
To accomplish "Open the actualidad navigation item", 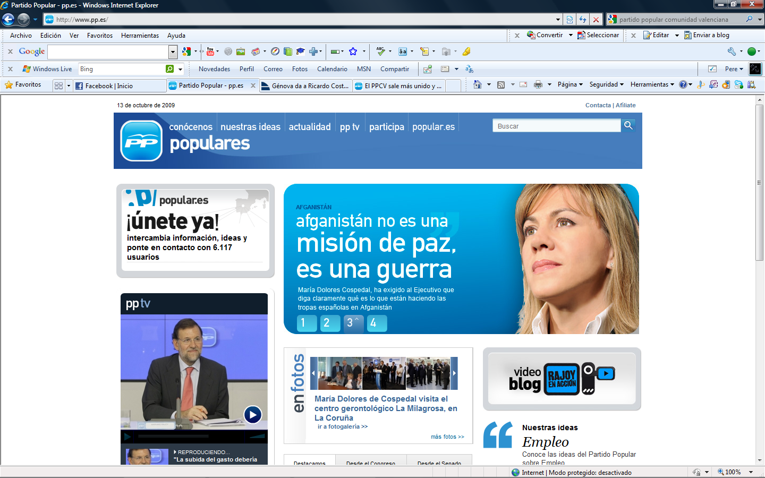I will pos(310,127).
